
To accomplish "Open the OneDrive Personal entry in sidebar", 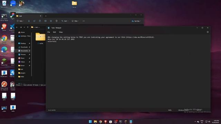I will pyautogui.click(x=24, y=36).
